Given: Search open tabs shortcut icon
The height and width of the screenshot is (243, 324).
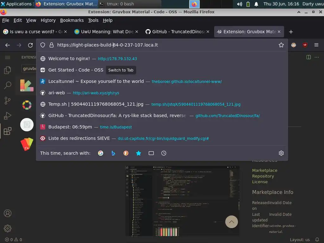Looking at the screenshot, I should tap(151, 153).
